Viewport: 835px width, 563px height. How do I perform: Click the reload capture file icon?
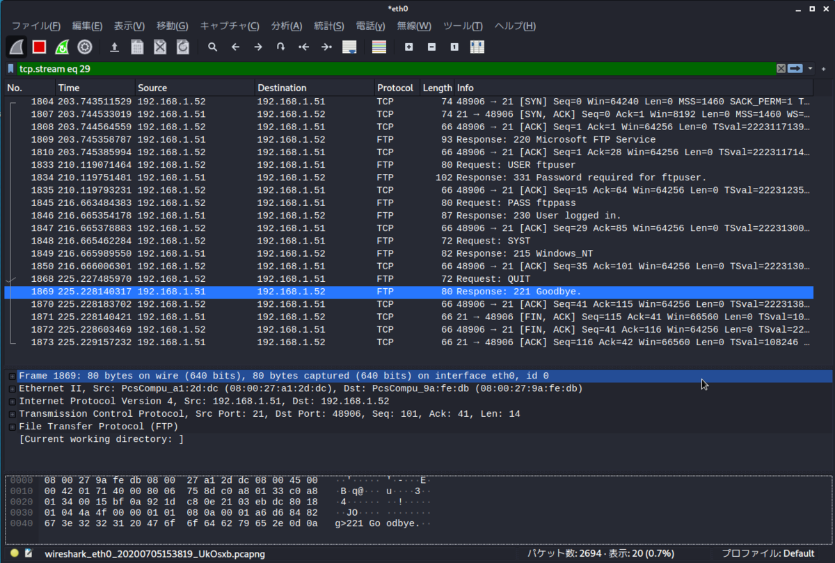click(x=183, y=47)
